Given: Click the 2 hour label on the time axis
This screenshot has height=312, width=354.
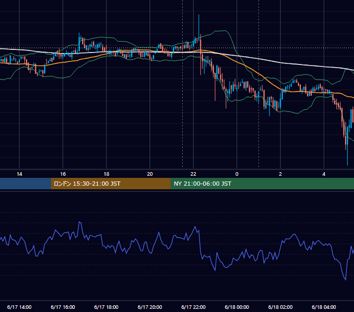Looking at the screenshot, I should point(281,174).
